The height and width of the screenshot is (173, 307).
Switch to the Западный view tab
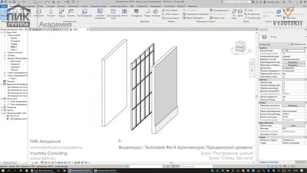pyautogui.click(x=37, y=29)
